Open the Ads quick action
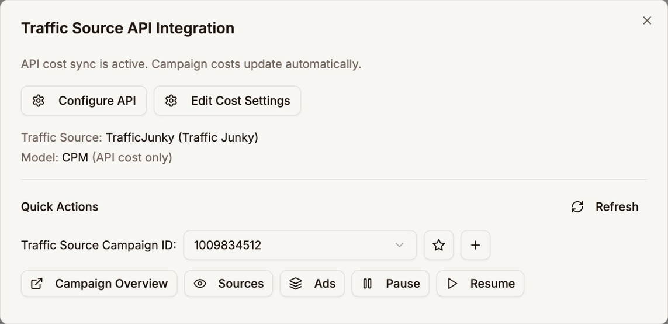The image size is (668, 324). (x=312, y=284)
